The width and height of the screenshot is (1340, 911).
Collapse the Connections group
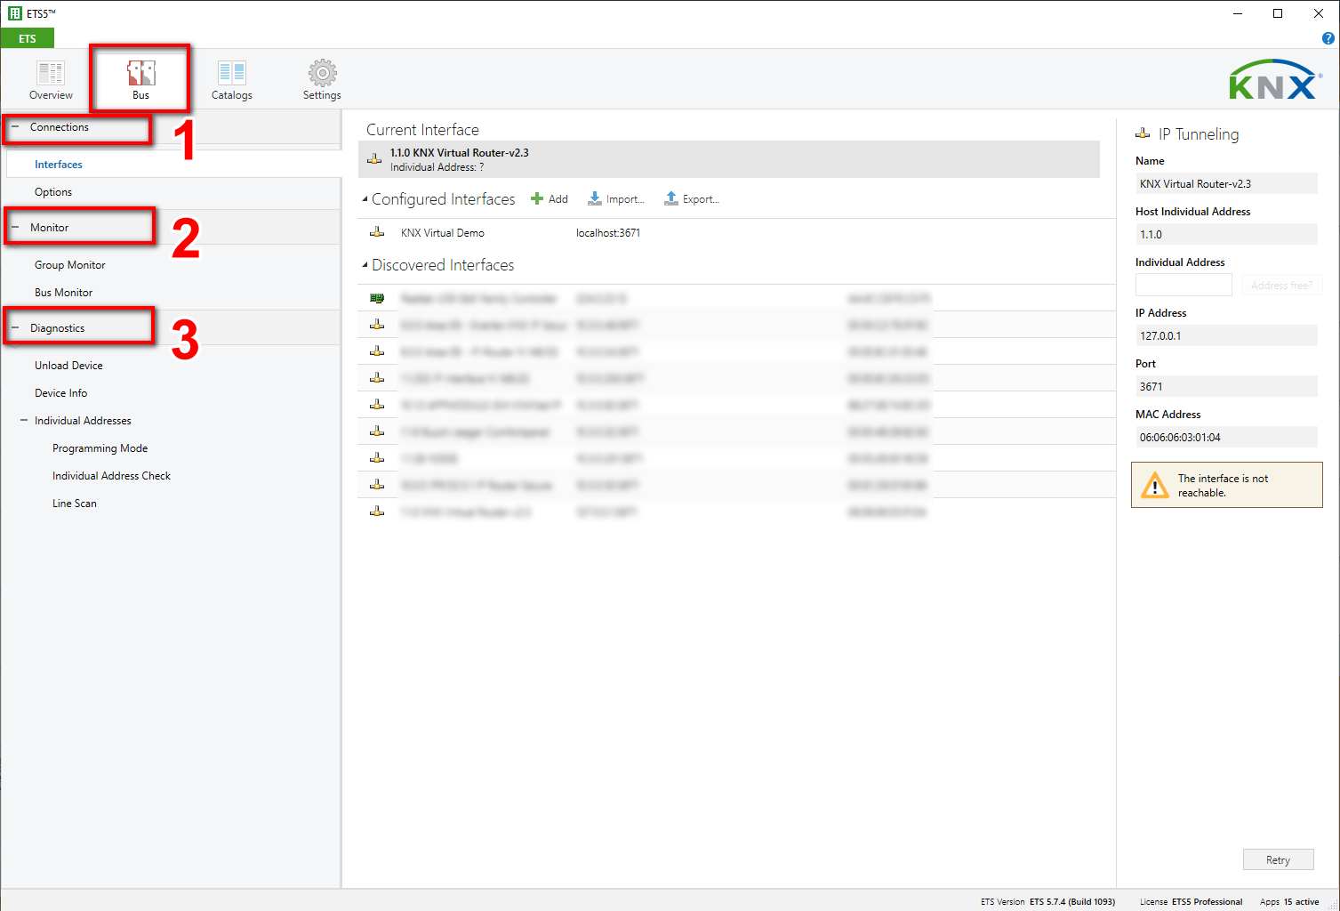15,127
